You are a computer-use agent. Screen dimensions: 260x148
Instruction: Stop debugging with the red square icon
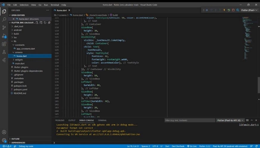[233, 10]
